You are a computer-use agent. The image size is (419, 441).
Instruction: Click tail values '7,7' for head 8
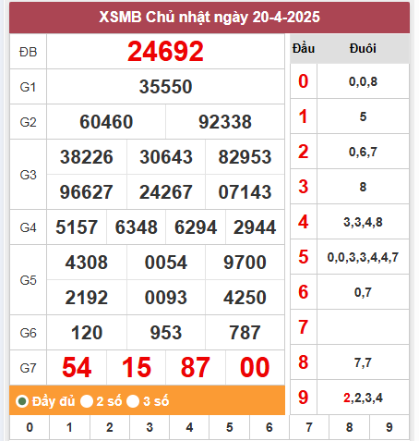363,362
